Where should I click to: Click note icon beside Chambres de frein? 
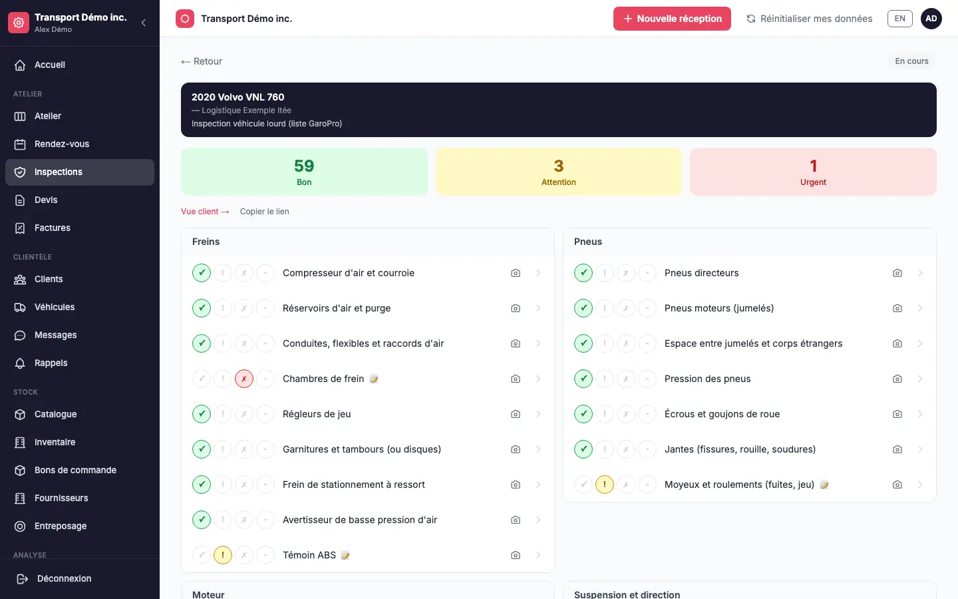click(x=374, y=379)
